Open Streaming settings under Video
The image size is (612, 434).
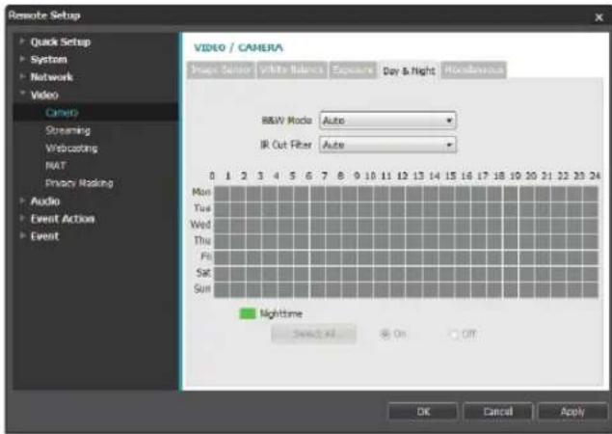click(67, 130)
